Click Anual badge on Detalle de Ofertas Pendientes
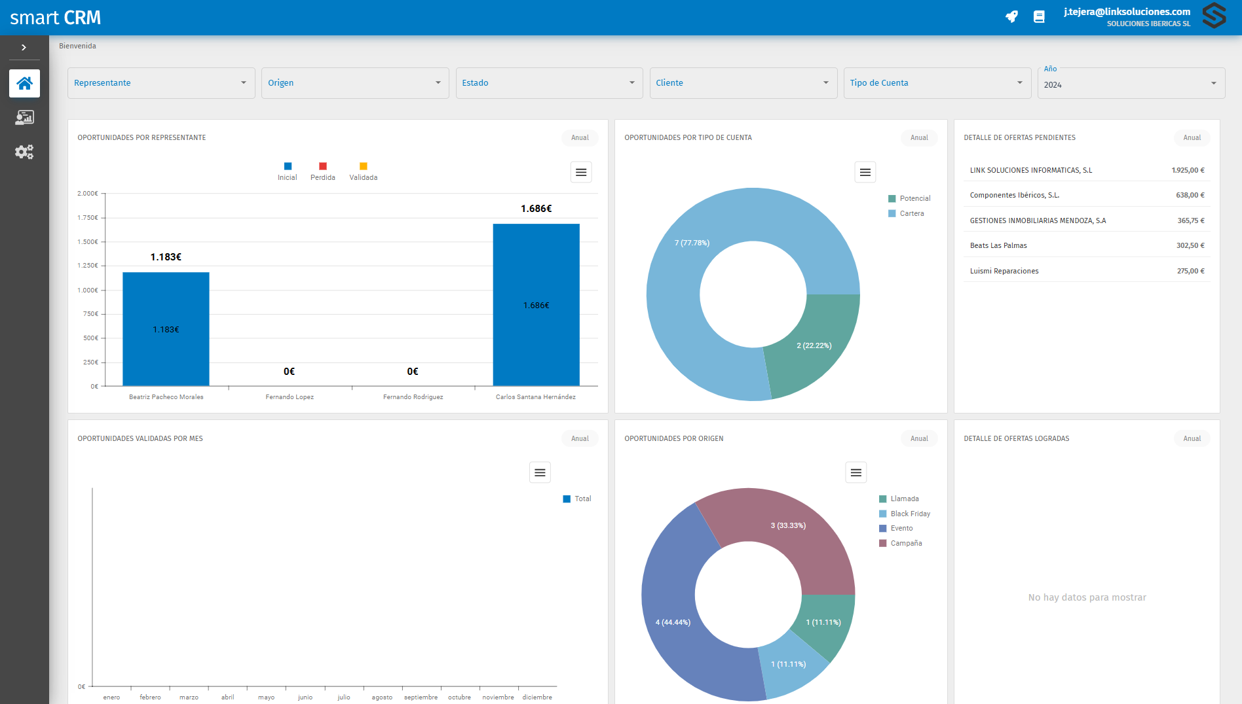Screen dimensions: 1242x704 click(x=1192, y=138)
